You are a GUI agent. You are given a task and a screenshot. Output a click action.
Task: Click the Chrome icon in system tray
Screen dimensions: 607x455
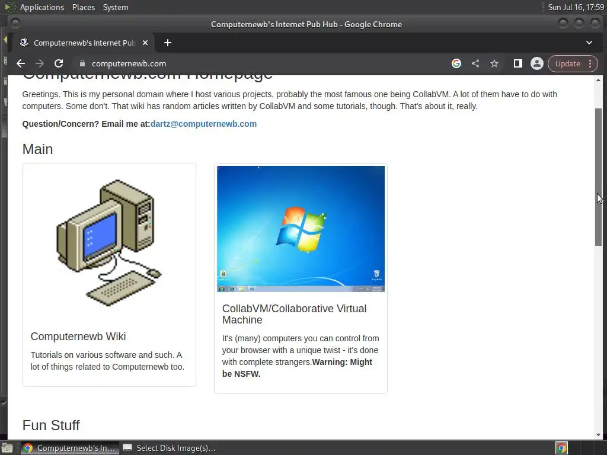[561, 448]
